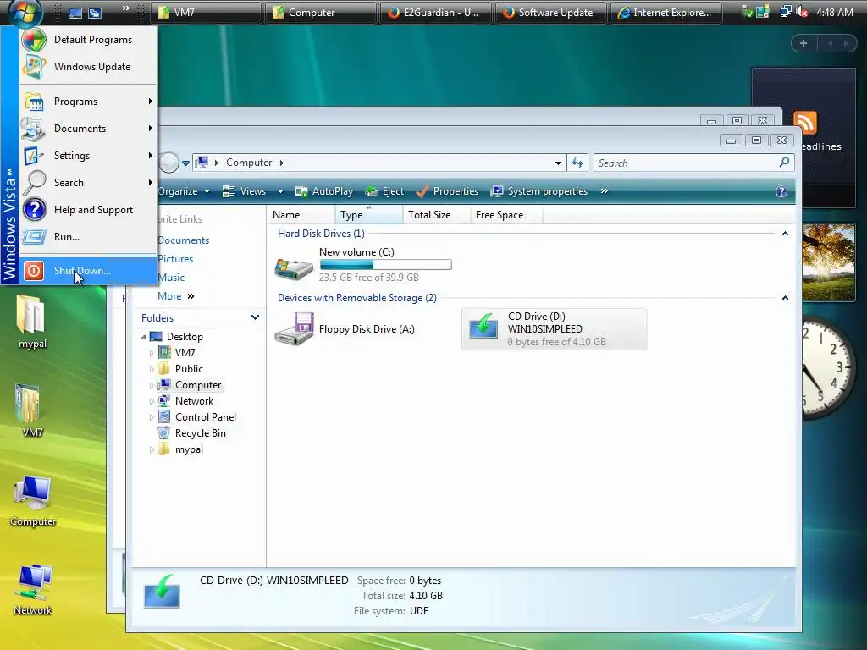Switch to the Computer taskbar button
867x650 pixels.
[321, 13]
